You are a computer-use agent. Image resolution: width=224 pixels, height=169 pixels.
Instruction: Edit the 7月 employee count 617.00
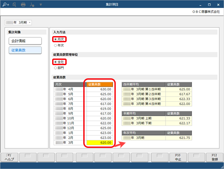pos(100,104)
